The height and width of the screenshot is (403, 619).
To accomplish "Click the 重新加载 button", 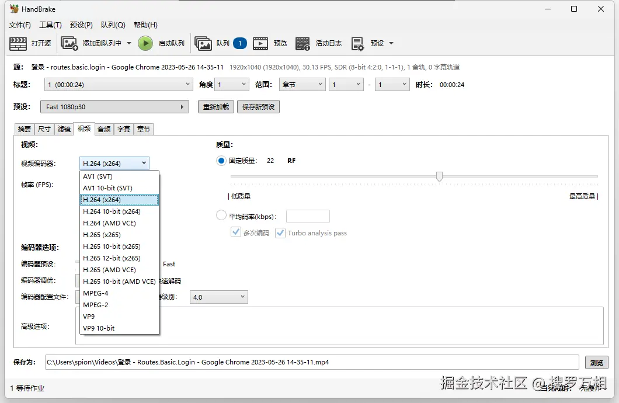I will pyautogui.click(x=216, y=106).
